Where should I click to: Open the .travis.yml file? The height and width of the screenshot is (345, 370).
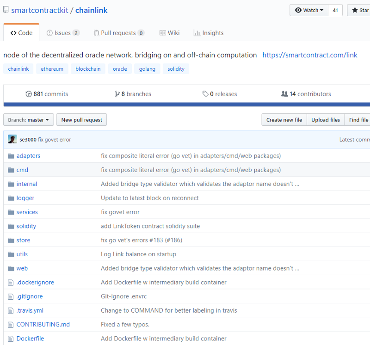[30, 311]
